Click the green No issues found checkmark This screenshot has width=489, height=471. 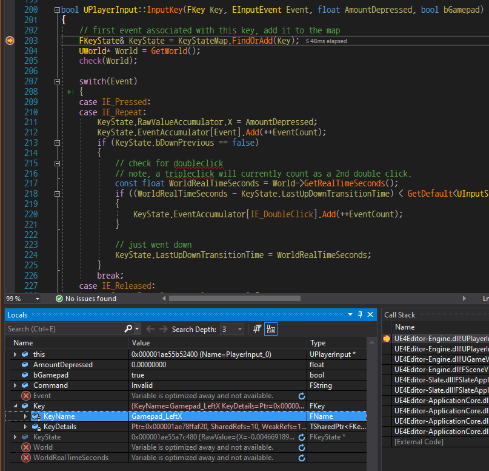pyautogui.click(x=58, y=298)
